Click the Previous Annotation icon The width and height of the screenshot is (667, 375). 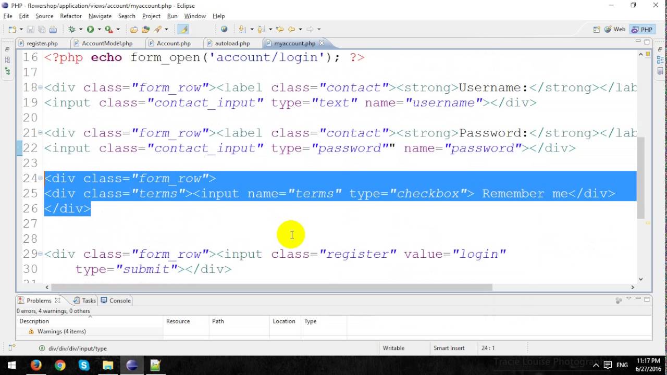pos(262,30)
